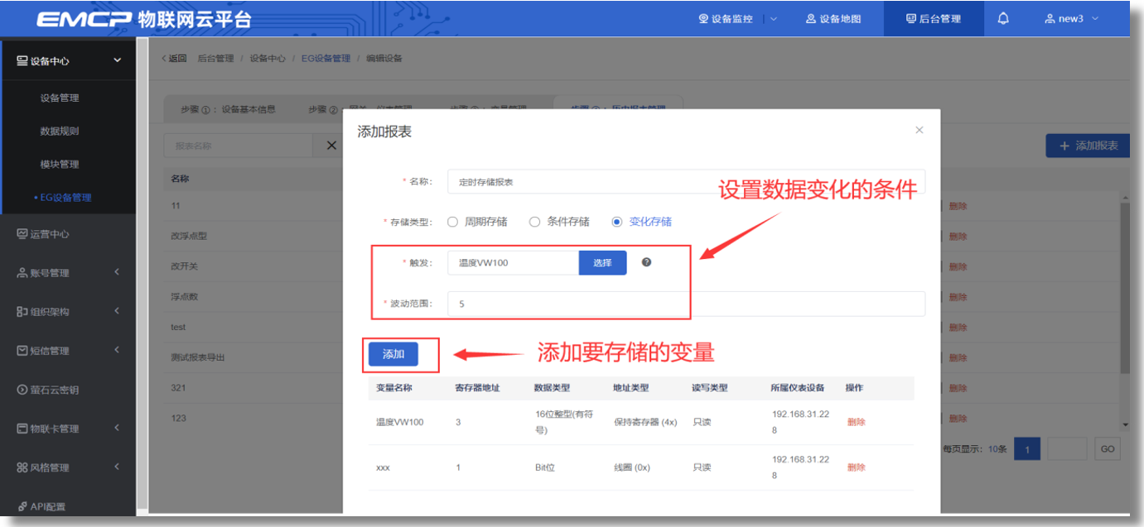
Task: Collapse the 设备中心 sidebar section
Action: point(68,60)
